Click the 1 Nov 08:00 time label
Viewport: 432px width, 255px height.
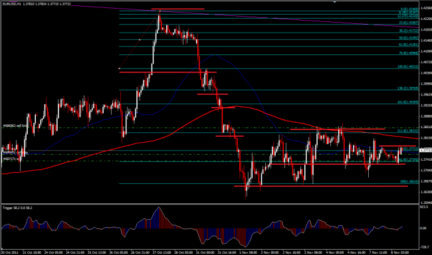[249, 252]
